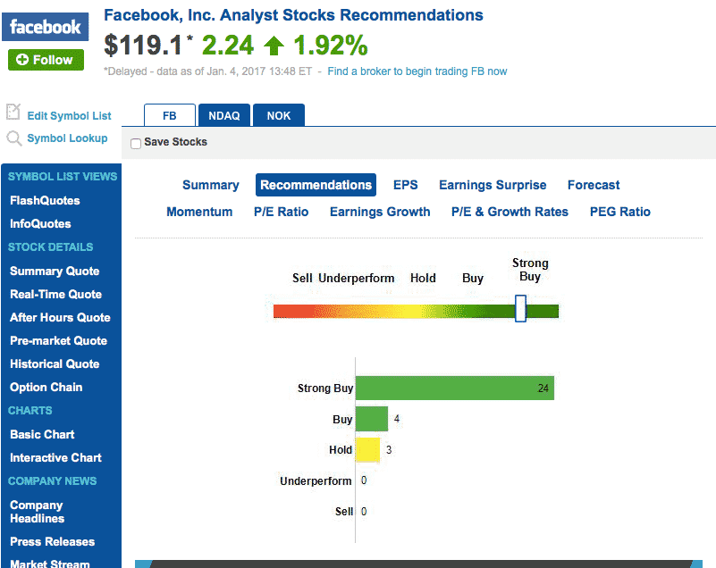Click the Symbol Lookup magnifier icon

click(x=13, y=138)
